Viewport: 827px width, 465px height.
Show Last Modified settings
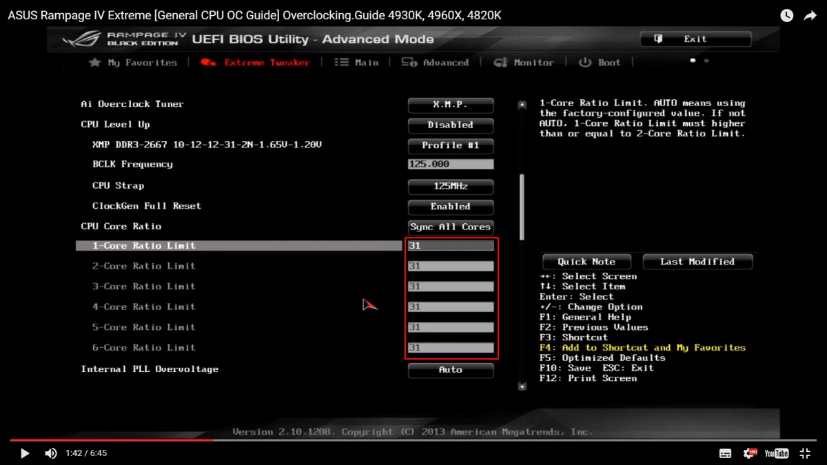697,262
